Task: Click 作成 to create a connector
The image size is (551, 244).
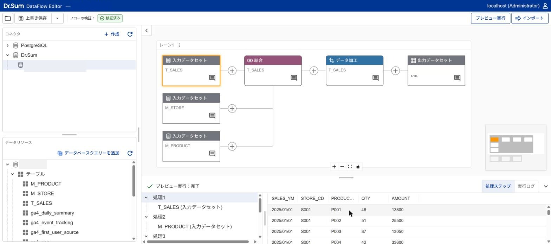Action: point(112,34)
